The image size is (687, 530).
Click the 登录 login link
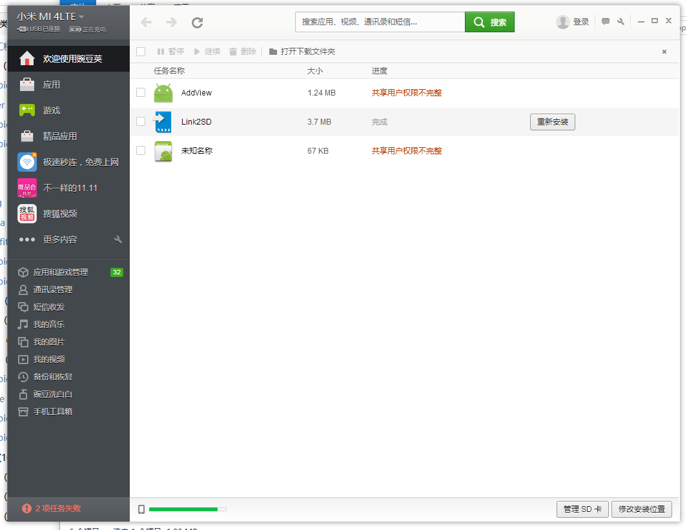tap(581, 22)
